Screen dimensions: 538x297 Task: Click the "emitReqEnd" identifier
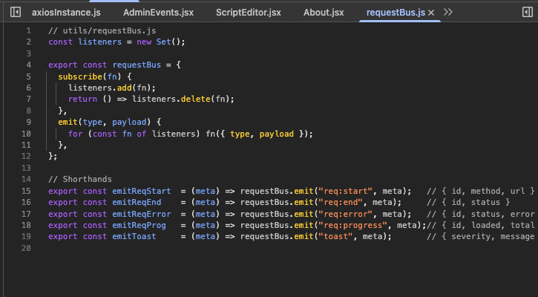137,202
